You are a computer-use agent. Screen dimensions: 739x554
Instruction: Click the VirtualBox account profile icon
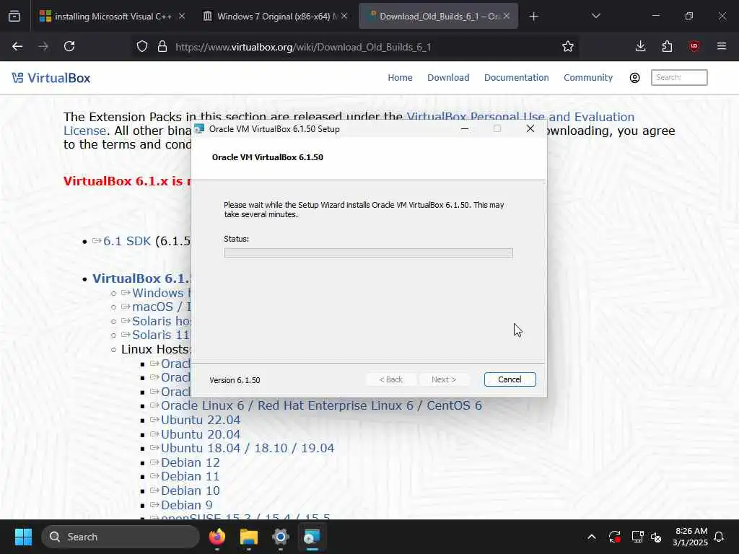click(x=634, y=78)
